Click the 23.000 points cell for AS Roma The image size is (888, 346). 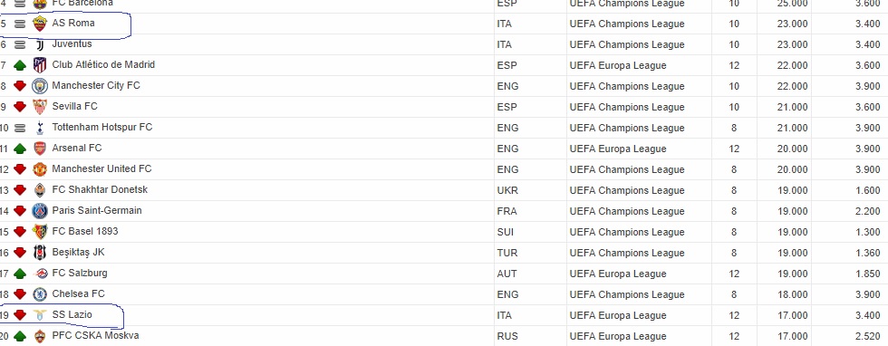792,24
